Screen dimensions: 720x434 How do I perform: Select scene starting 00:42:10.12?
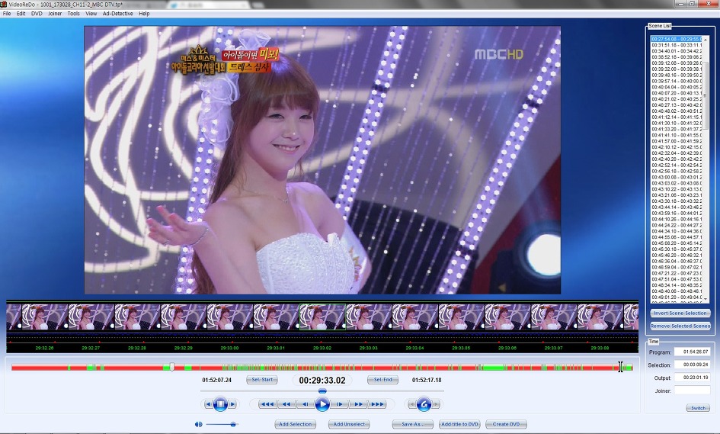(677, 147)
